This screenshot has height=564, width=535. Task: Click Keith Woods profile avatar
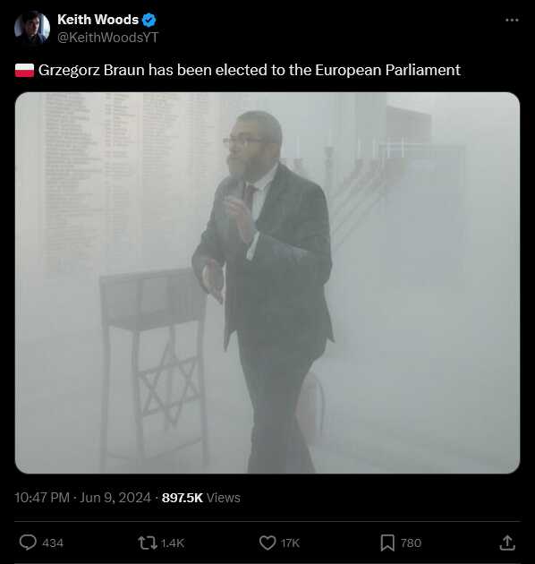[x=32, y=28]
